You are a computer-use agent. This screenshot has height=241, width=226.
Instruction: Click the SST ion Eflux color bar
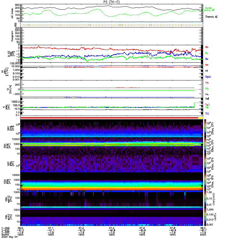pyautogui.click(x=205, y=128)
